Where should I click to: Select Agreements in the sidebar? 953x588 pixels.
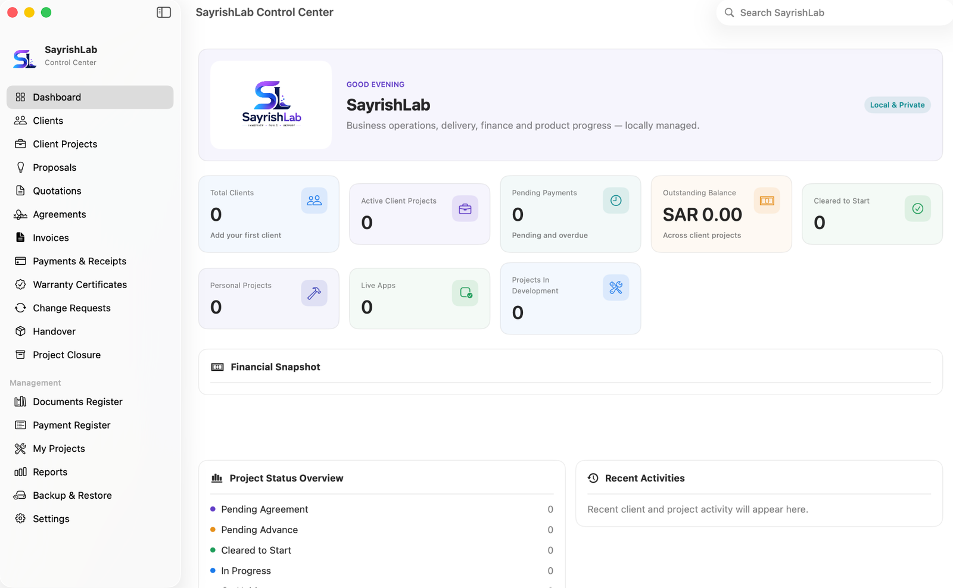[90, 214]
